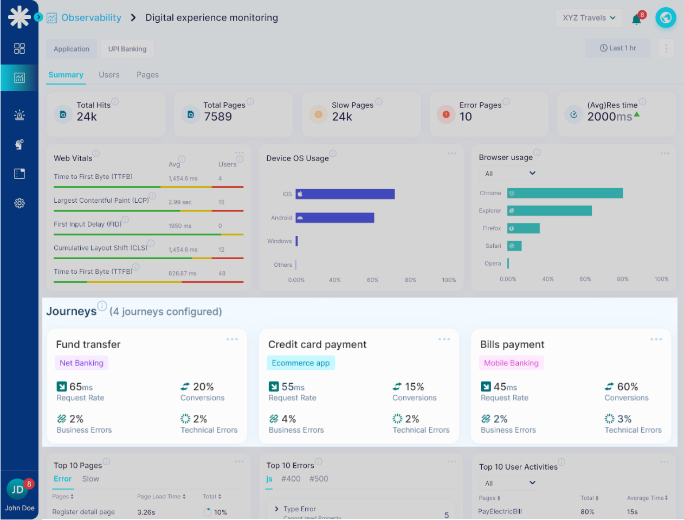Image resolution: width=684 pixels, height=520 pixels.
Task: Open Fund transfer card three-dot menu
Action: pos(232,339)
